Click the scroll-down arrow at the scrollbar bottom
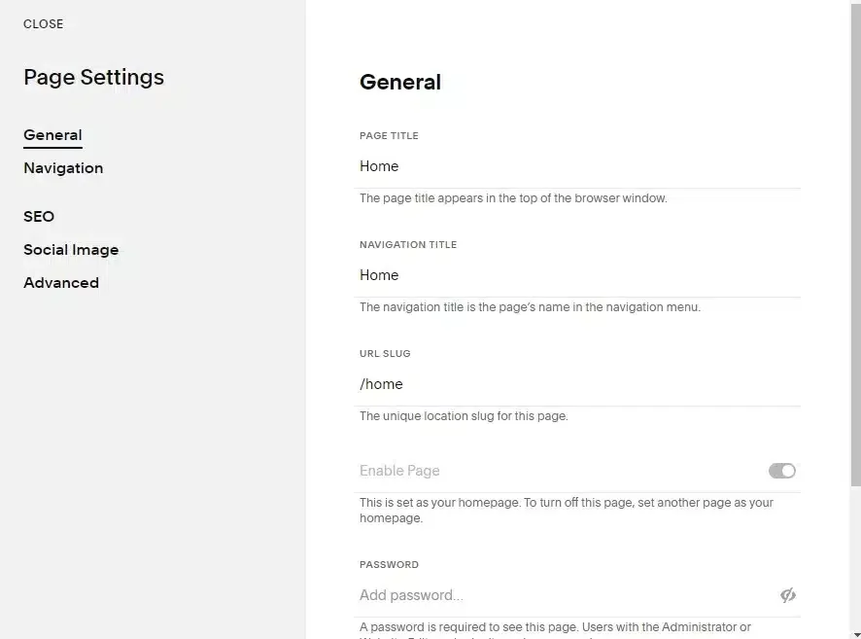 (855, 634)
